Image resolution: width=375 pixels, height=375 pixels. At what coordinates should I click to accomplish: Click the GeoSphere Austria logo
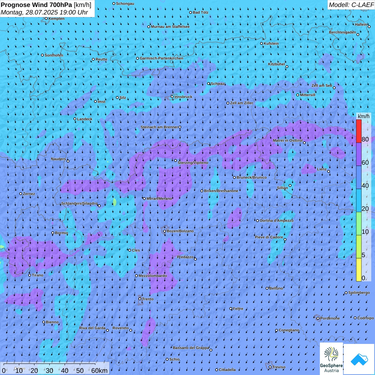pos(331,359)
